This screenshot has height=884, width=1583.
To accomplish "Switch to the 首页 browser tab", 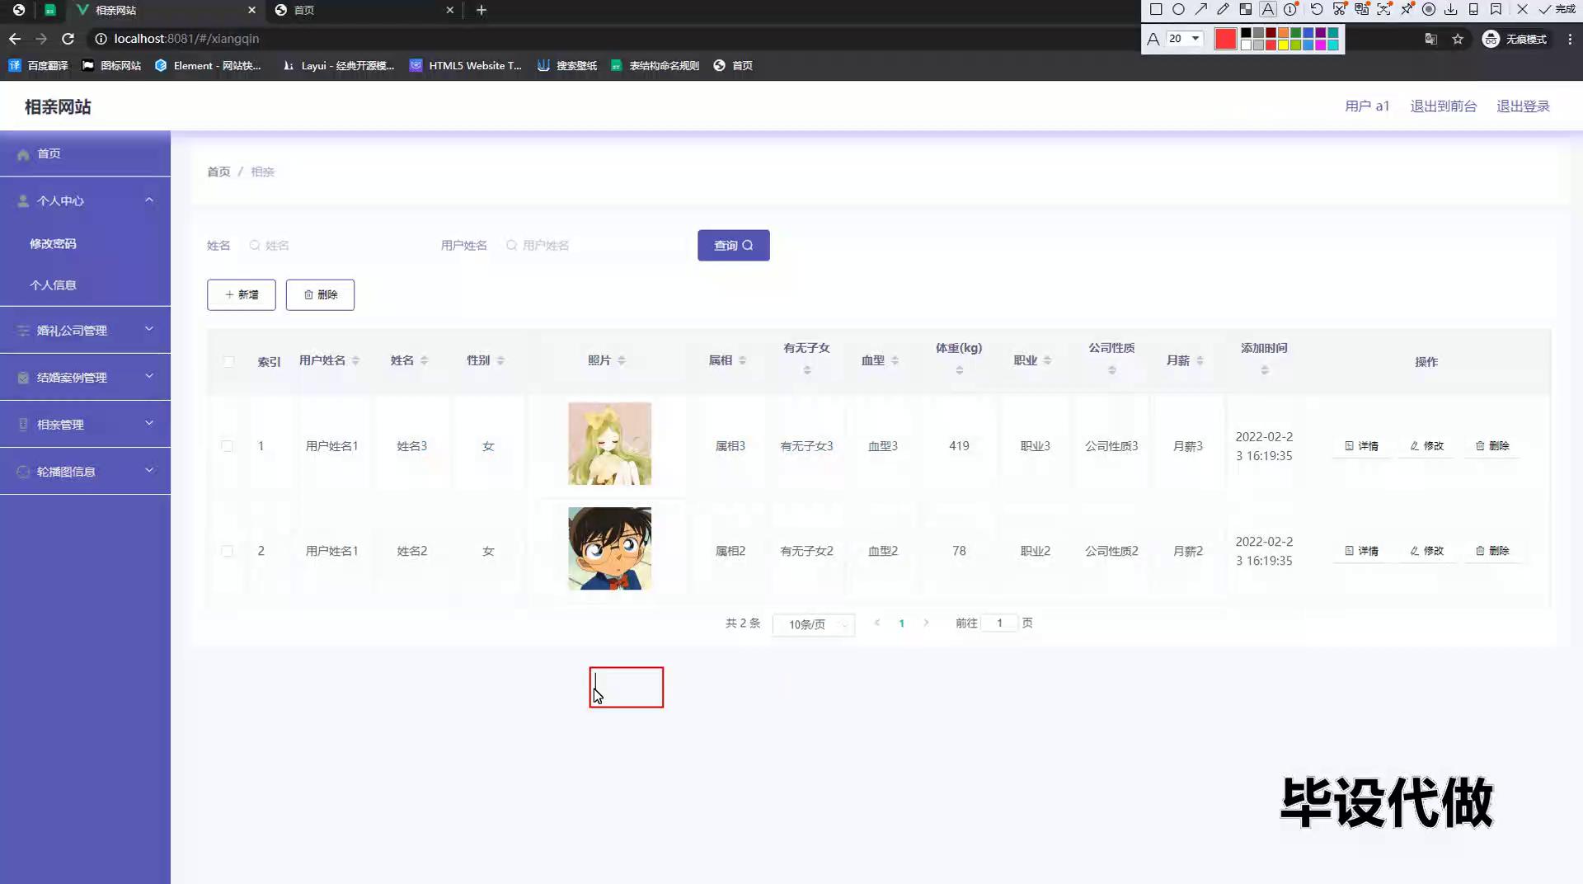I will coord(363,10).
